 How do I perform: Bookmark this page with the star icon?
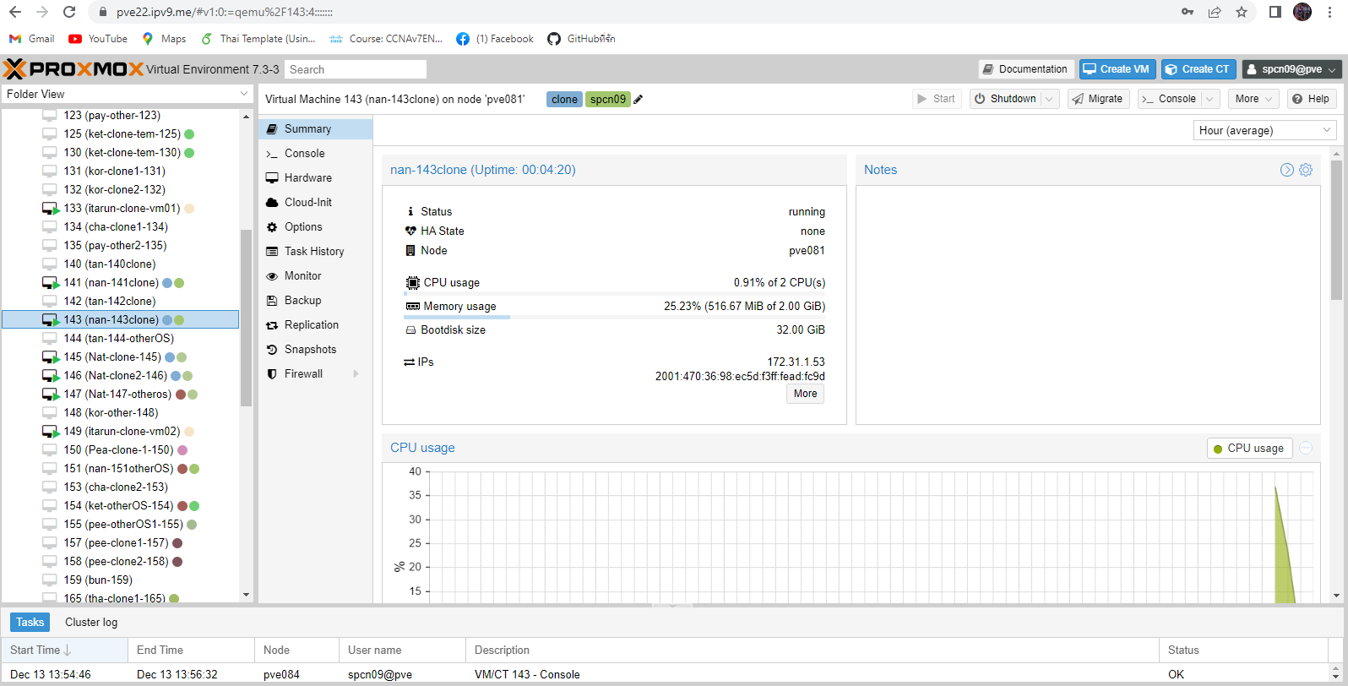[x=1242, y=13]
